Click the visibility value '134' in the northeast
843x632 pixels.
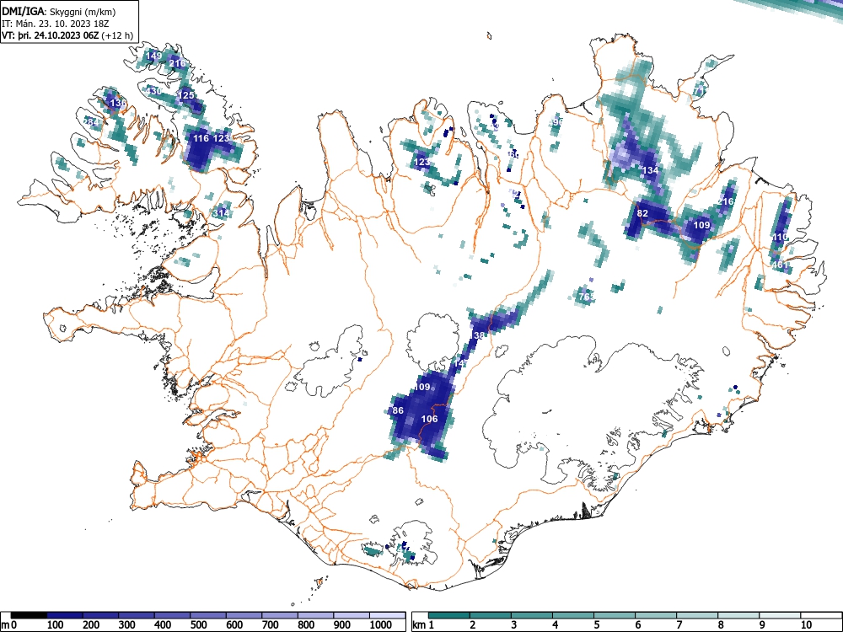pos(651,170)
